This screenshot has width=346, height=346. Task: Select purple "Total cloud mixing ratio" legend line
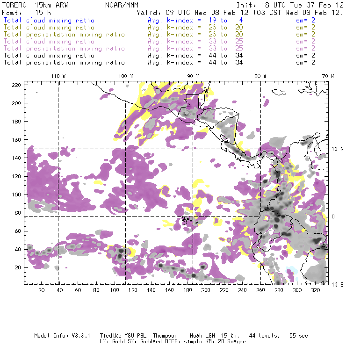(49, 42)
